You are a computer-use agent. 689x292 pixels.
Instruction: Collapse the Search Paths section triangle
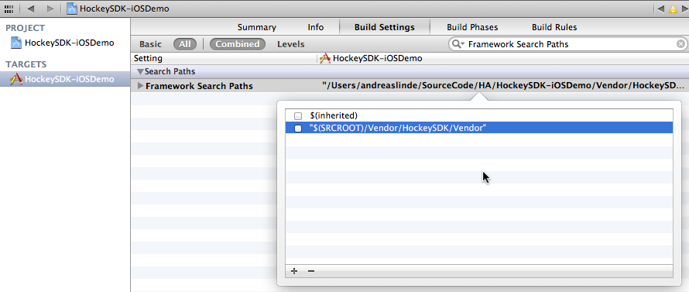140,72
